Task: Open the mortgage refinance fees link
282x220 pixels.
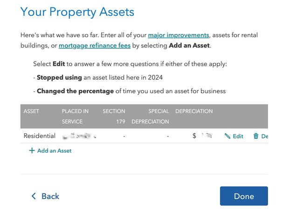Action: 95,46
